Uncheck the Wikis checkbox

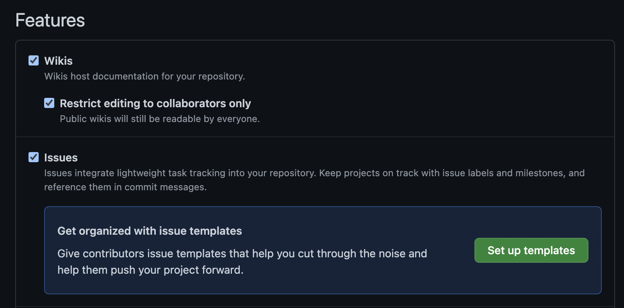34,60
